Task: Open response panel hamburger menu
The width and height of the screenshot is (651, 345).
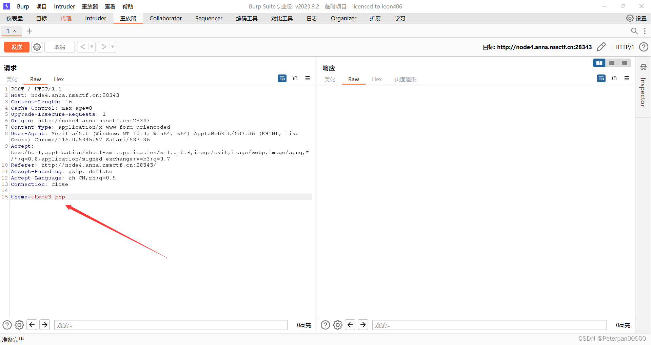Action: click(x=627, y=78)
